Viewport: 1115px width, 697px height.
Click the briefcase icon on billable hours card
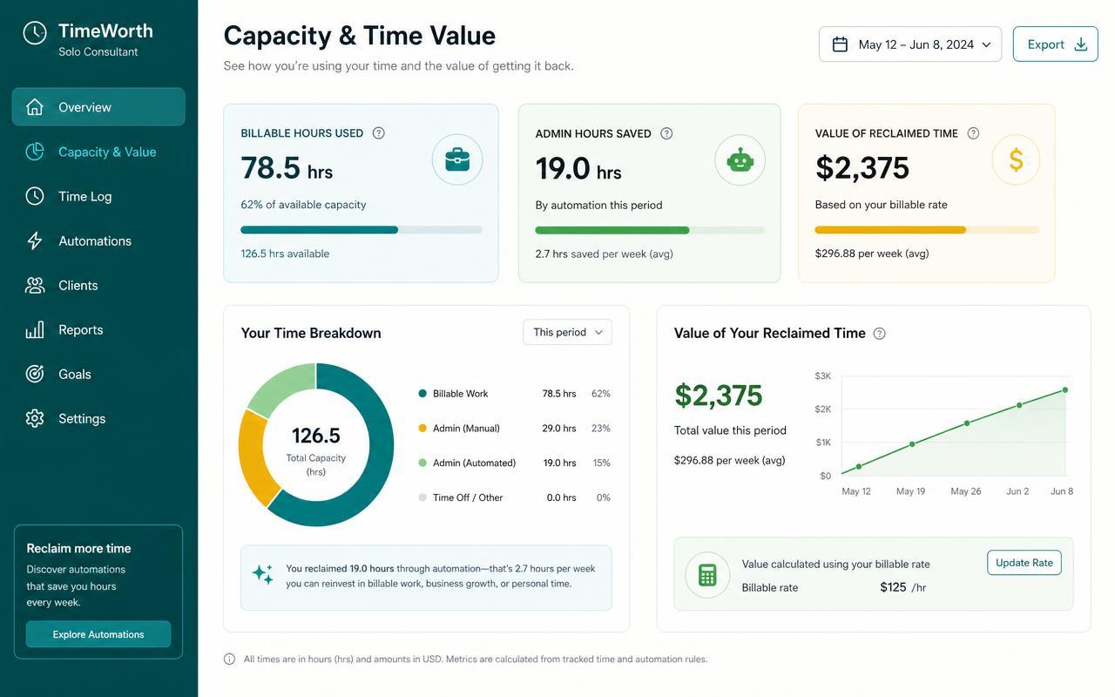click(457, 159)
